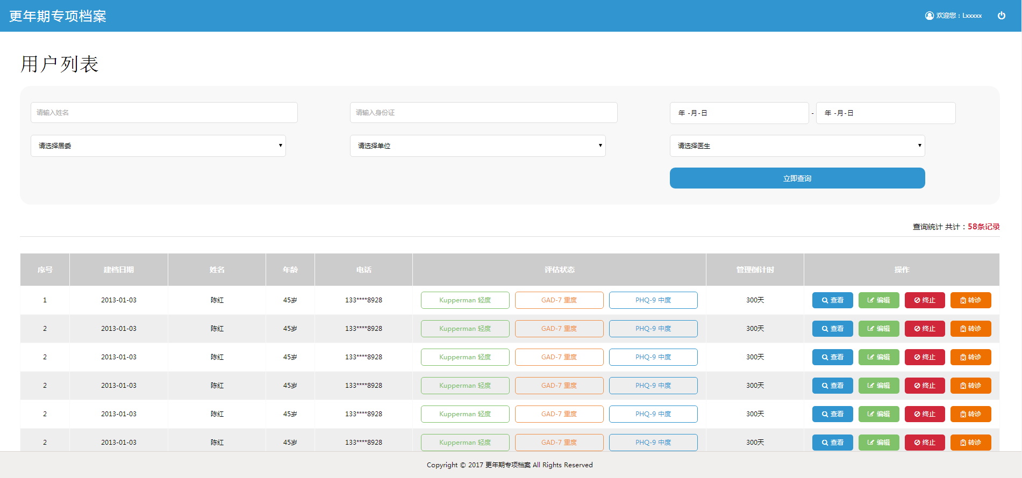
Task: Focus the 请输入身份证 ID input field
Action: tap(483, 113)
